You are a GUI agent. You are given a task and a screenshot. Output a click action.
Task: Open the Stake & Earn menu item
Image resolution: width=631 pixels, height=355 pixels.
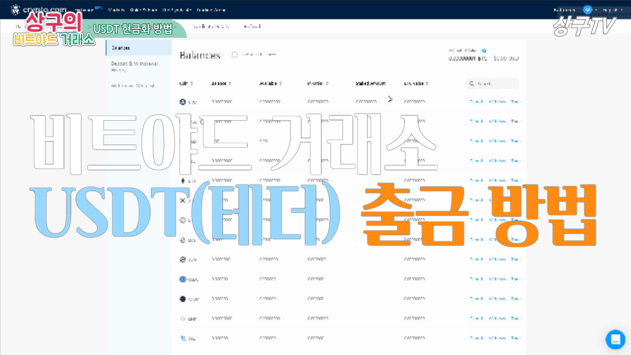143,10
